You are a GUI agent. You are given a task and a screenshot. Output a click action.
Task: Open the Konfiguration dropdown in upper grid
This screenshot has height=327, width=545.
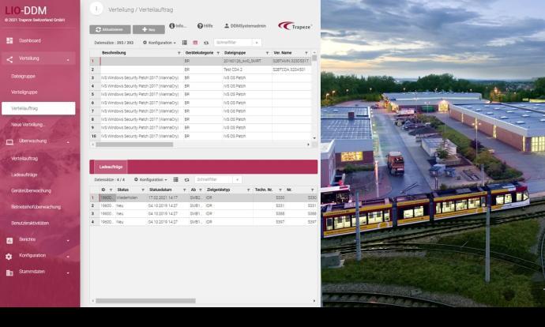pos(158,42)
